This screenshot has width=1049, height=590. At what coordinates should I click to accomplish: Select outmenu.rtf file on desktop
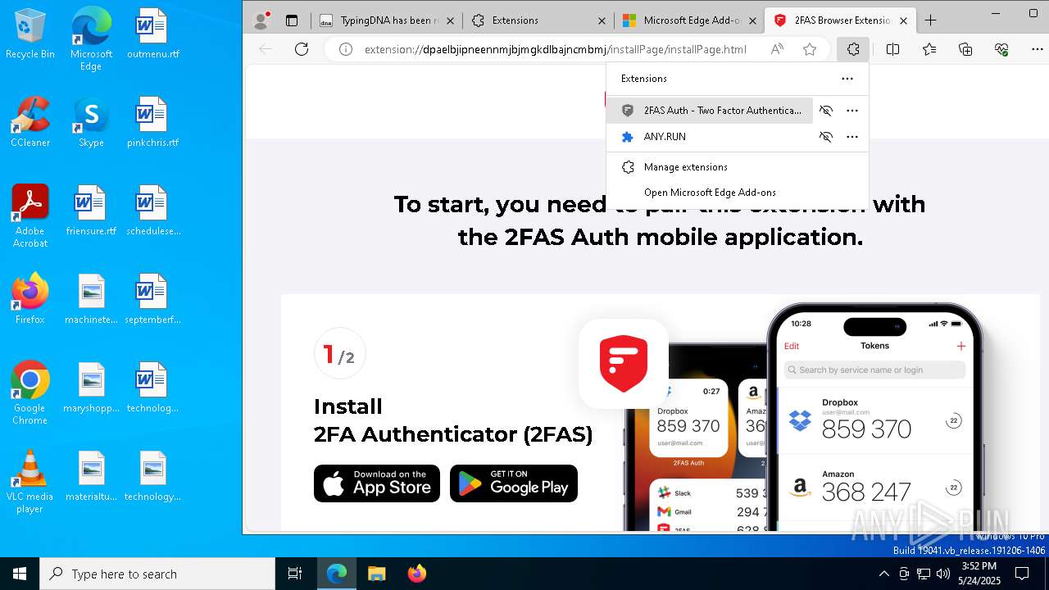(152, 34)
